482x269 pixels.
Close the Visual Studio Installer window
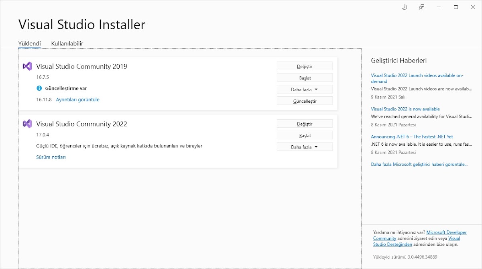473,7
